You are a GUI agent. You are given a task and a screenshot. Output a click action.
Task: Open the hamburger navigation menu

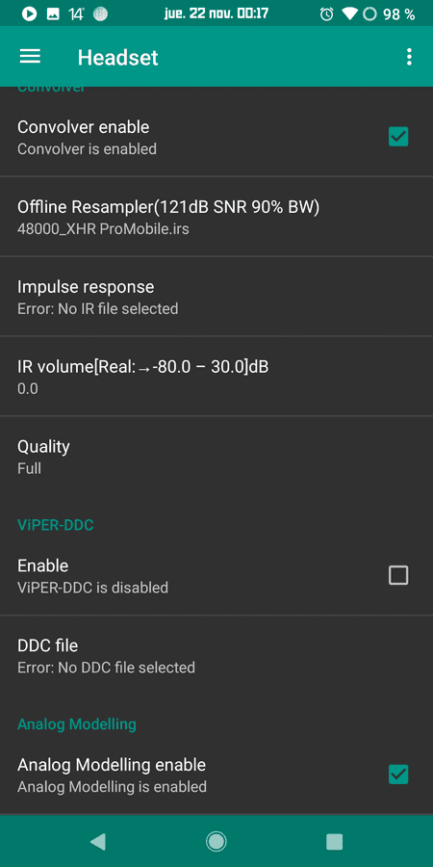30,57
